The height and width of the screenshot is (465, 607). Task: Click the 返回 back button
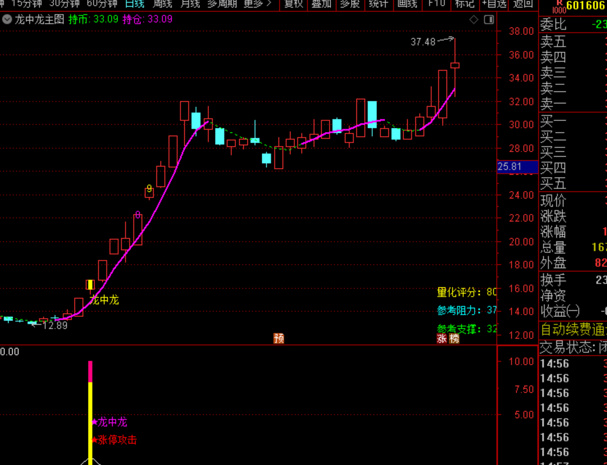point(523,4)
